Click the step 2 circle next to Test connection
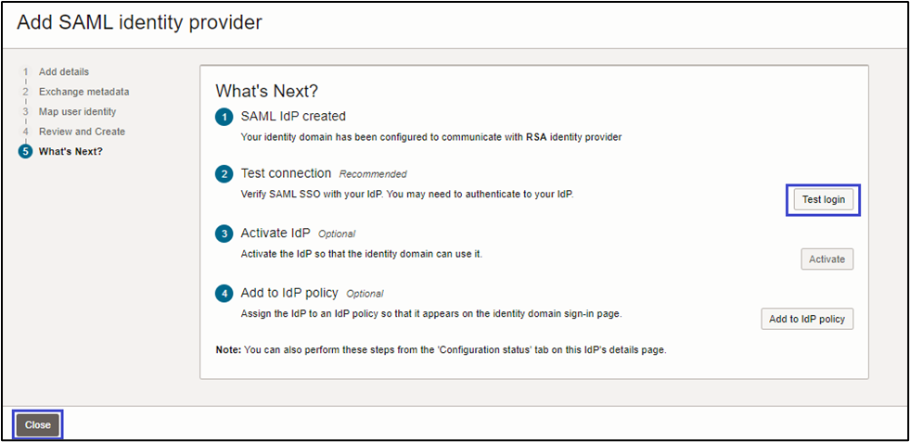Image resolution: width=910 pixels, height=442 pixels. (x=224, y=173)
